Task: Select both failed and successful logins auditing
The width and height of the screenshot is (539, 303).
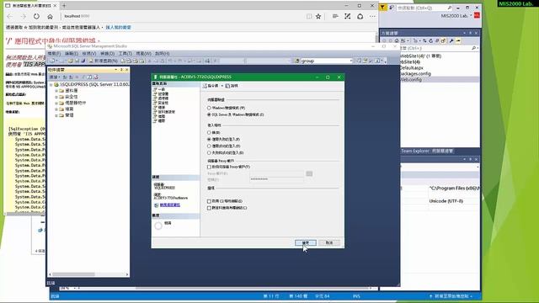Action: click(x=209, y=152)
